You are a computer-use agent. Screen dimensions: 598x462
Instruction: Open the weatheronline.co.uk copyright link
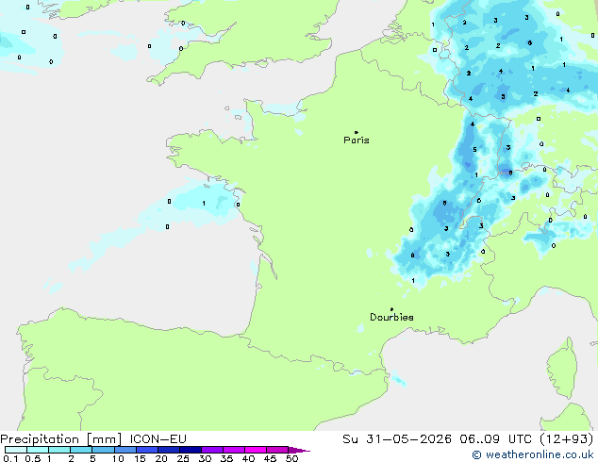(533, 454)
